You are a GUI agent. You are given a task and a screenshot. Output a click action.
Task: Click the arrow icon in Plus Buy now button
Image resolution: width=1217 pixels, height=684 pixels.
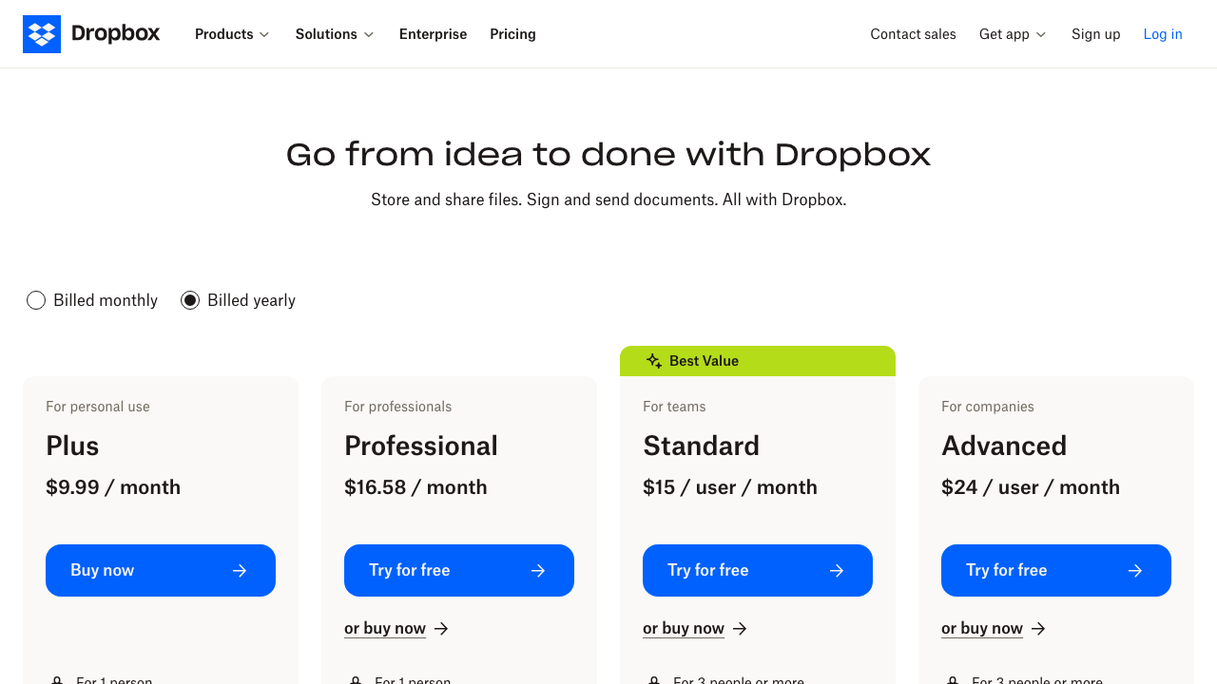click(x=240, y=570)
